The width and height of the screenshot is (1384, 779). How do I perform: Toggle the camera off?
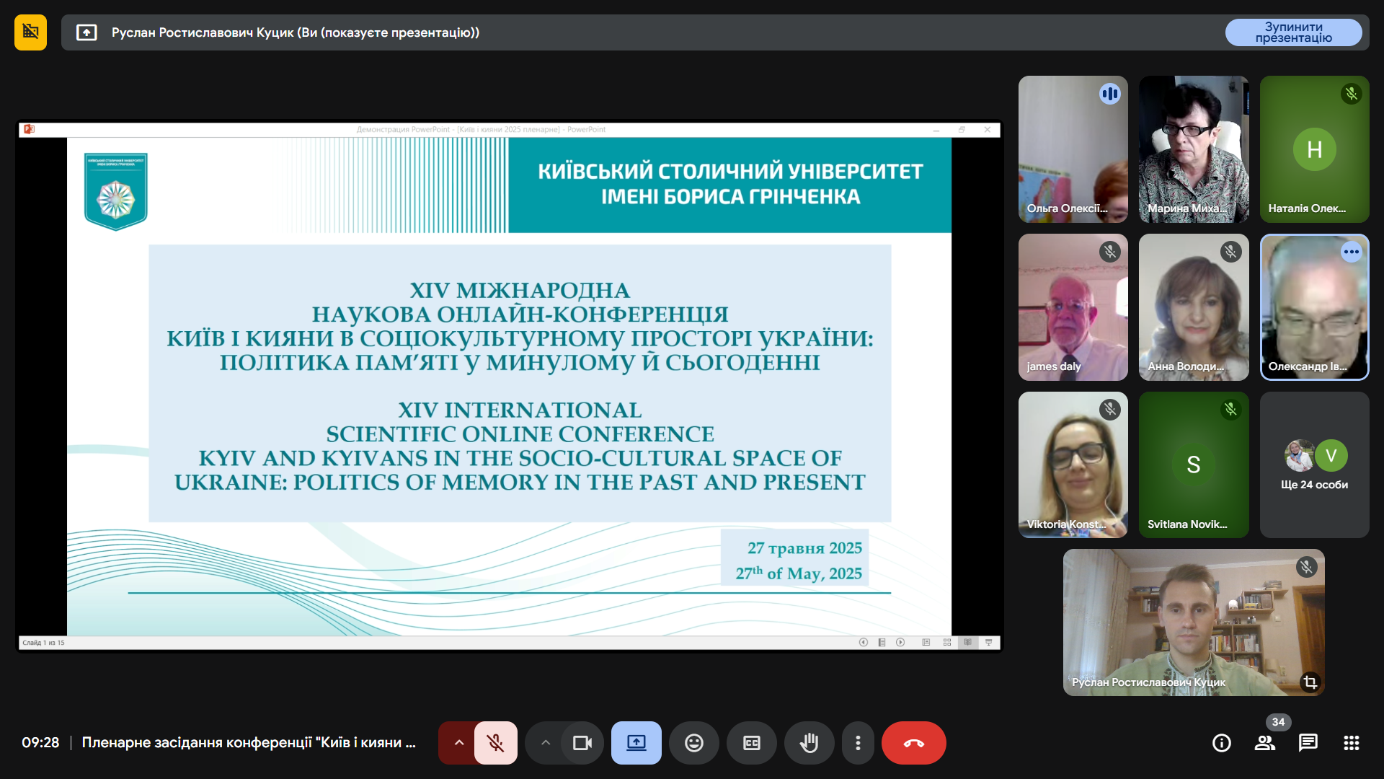[x=582, y=743]
